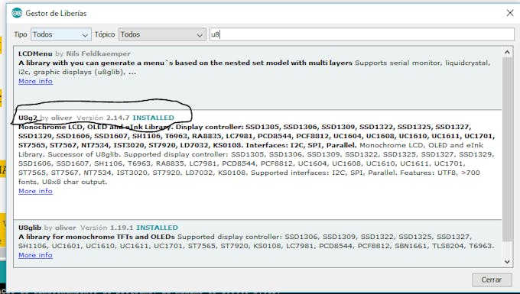Select the LCDMenu library title
Image resolution: width=520 pixels, height=294 pixels.
point(35,53)
